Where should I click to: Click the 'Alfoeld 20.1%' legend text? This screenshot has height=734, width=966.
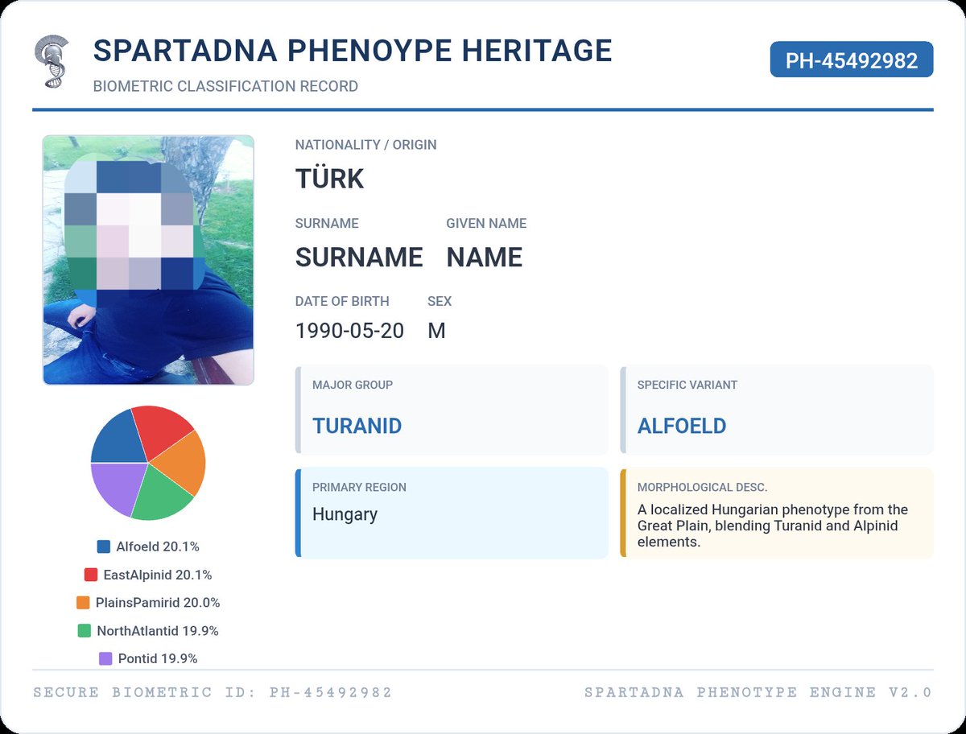click(x=158, y=546)
